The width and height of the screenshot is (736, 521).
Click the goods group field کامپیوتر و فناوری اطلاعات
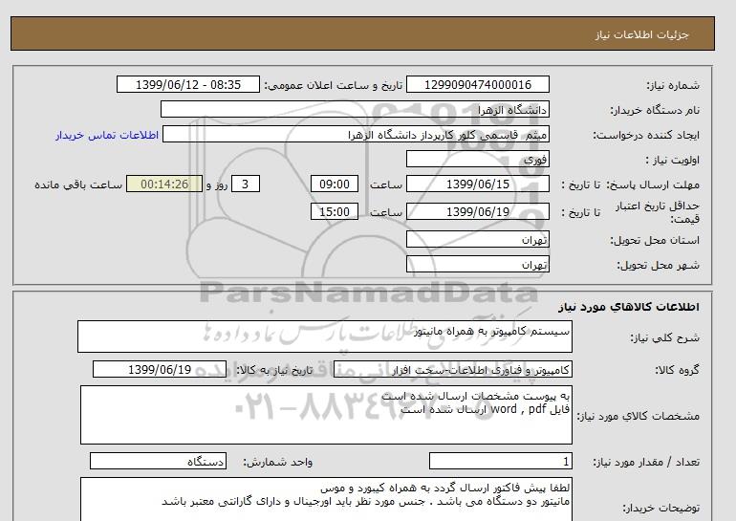[452, 370]
